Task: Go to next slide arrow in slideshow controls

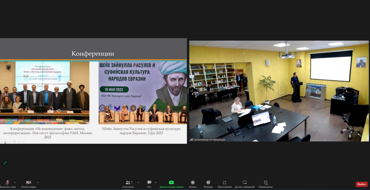Action: pos(5,141)
